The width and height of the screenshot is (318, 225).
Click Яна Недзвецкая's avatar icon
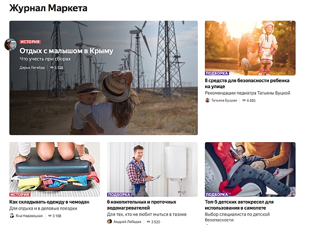[x=12, y=215]
